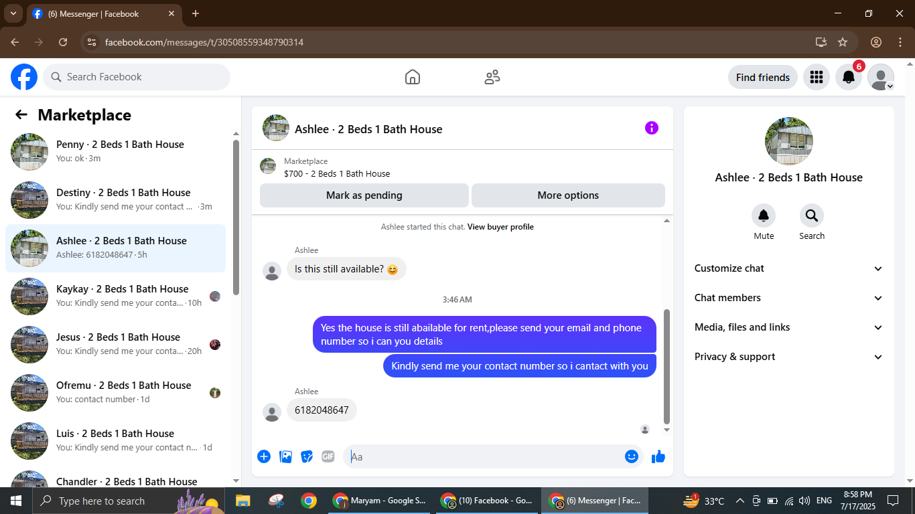Click the message thread vertical scrollbar
Viewport: 915px width, 514px height.
[x=666, y=366]
